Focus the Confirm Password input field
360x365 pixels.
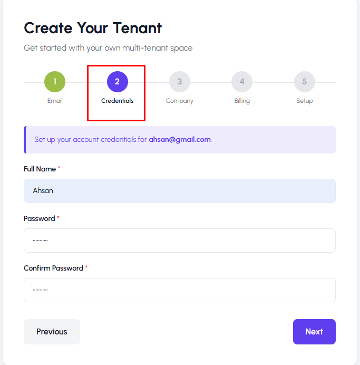(x=180, y=290)
